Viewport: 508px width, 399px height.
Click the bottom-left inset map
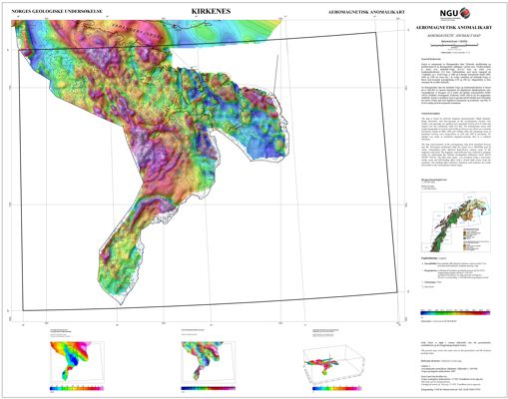pyautogui.click(x=77, y=361)
